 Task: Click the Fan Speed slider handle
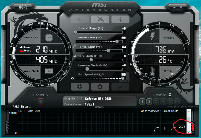coord(123,78)
